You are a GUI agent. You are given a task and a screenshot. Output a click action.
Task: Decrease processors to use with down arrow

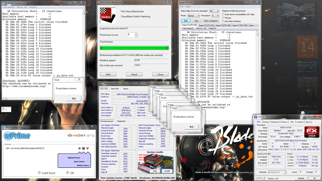pos(136,36)
